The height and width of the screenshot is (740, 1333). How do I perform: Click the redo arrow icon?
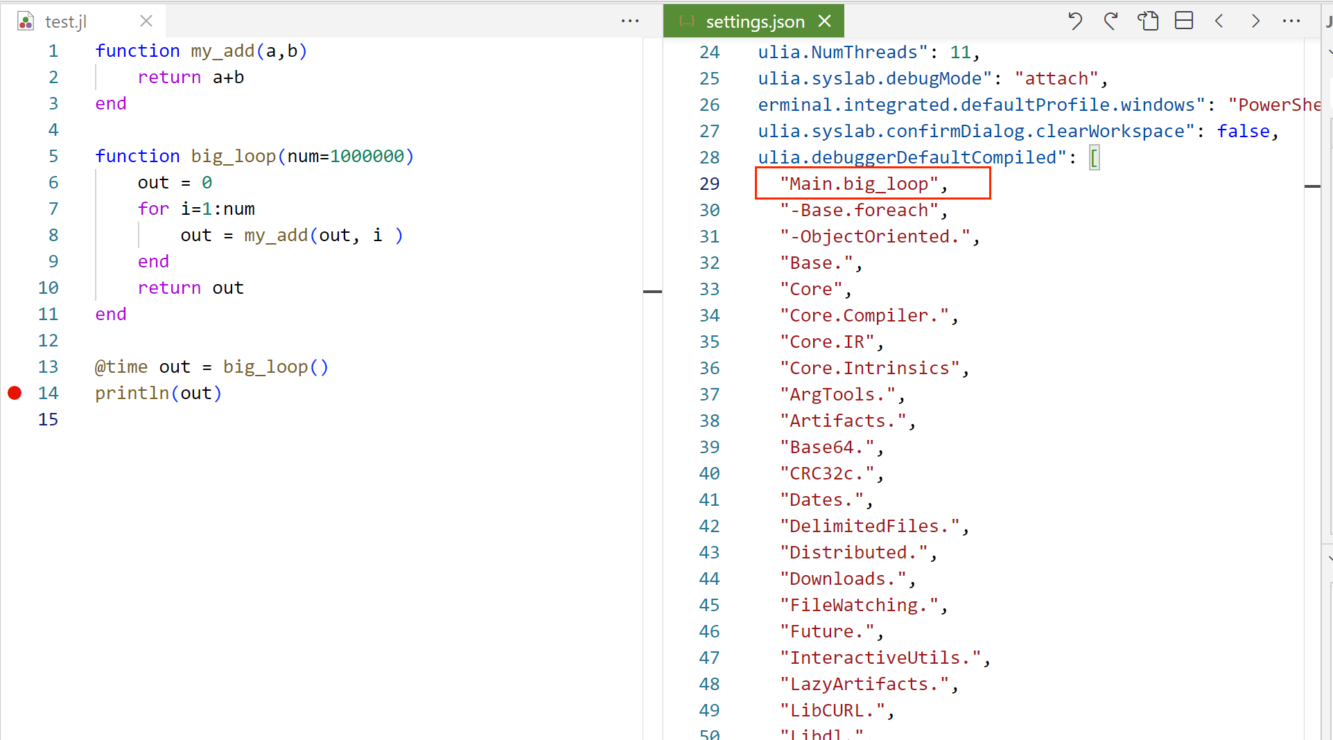coord(1111,21)
